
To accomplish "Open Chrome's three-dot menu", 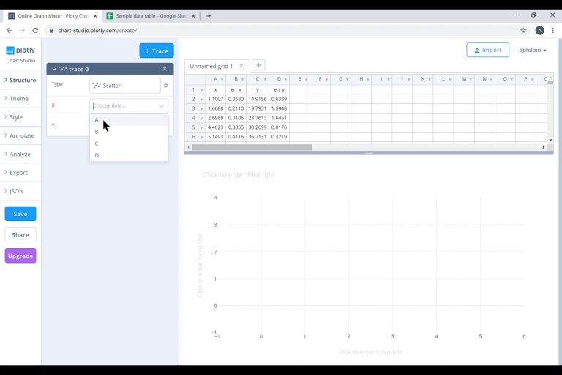I will [552, 31].
